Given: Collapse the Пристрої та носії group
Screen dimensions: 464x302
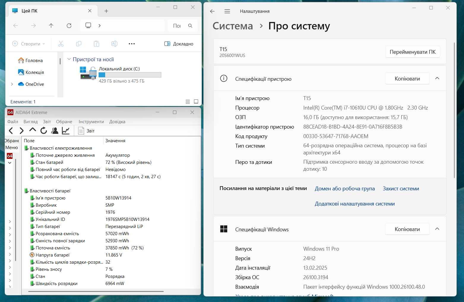Looking at the screenshot, I should [x=69, y=59].
